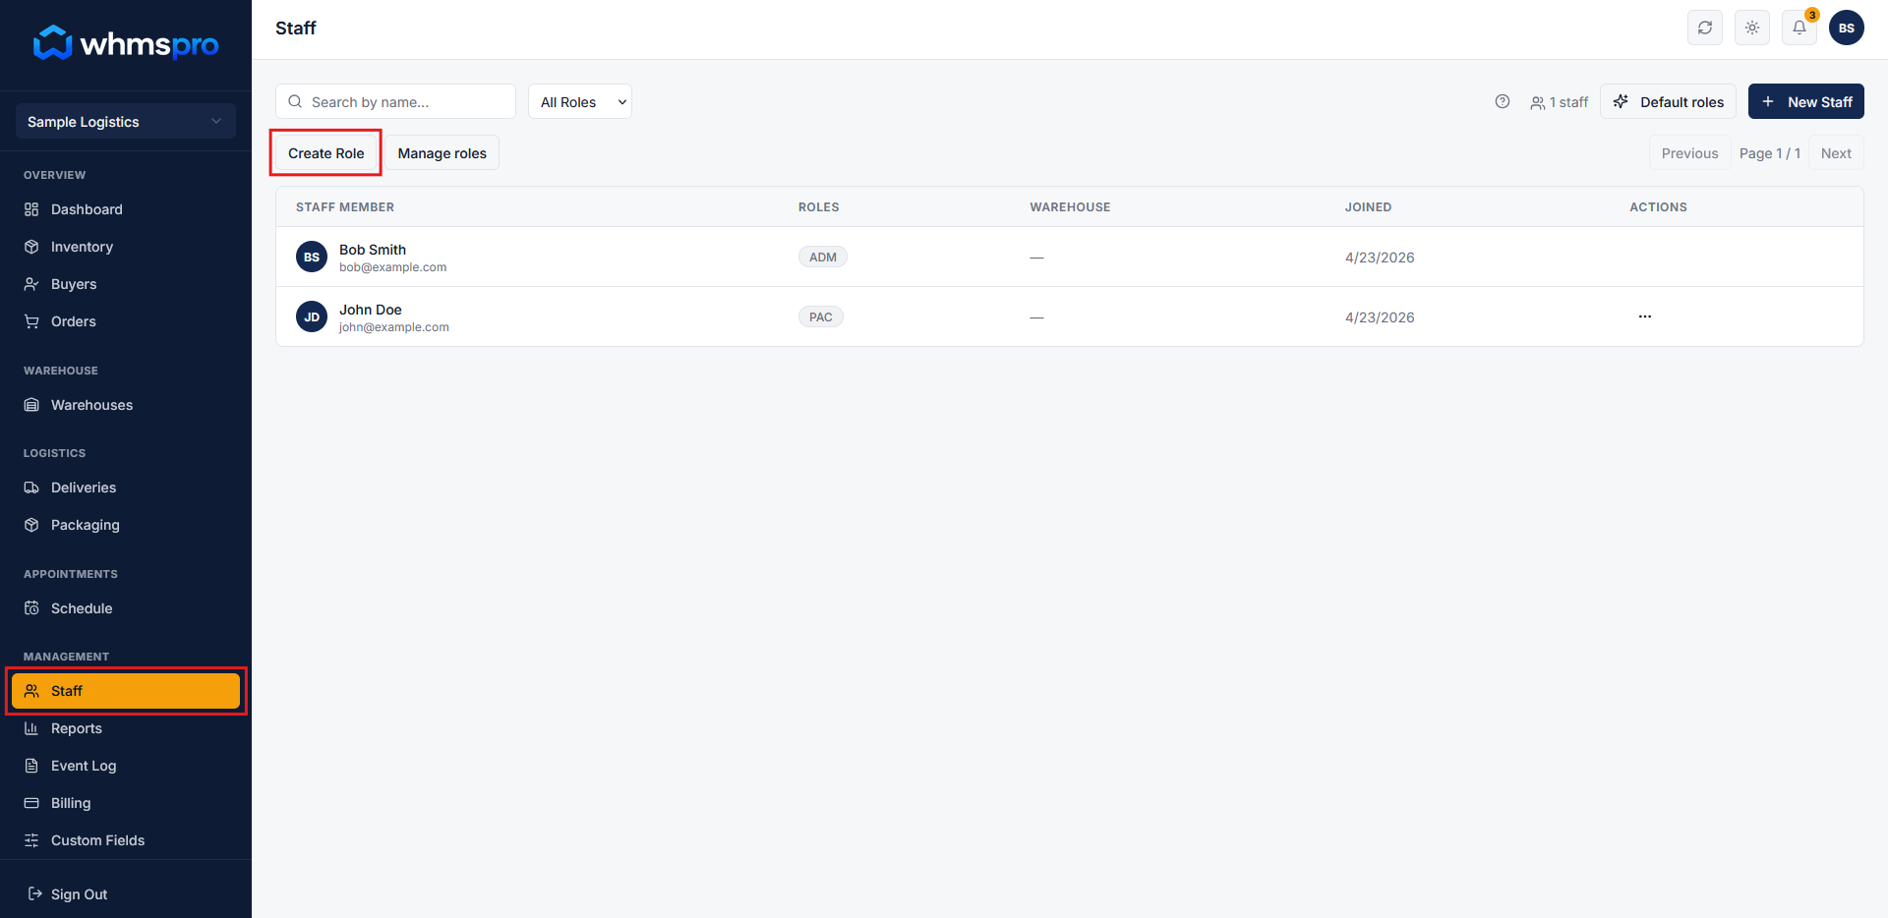The height and width of the screenshot is (918, 1888).
Task: Click the Default roles button
Action: (x=1668, y=101)
